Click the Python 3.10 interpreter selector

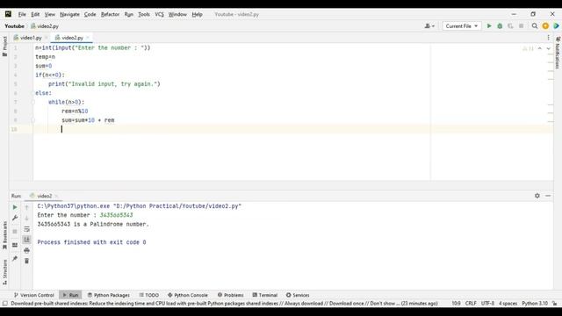click(535, 304)
